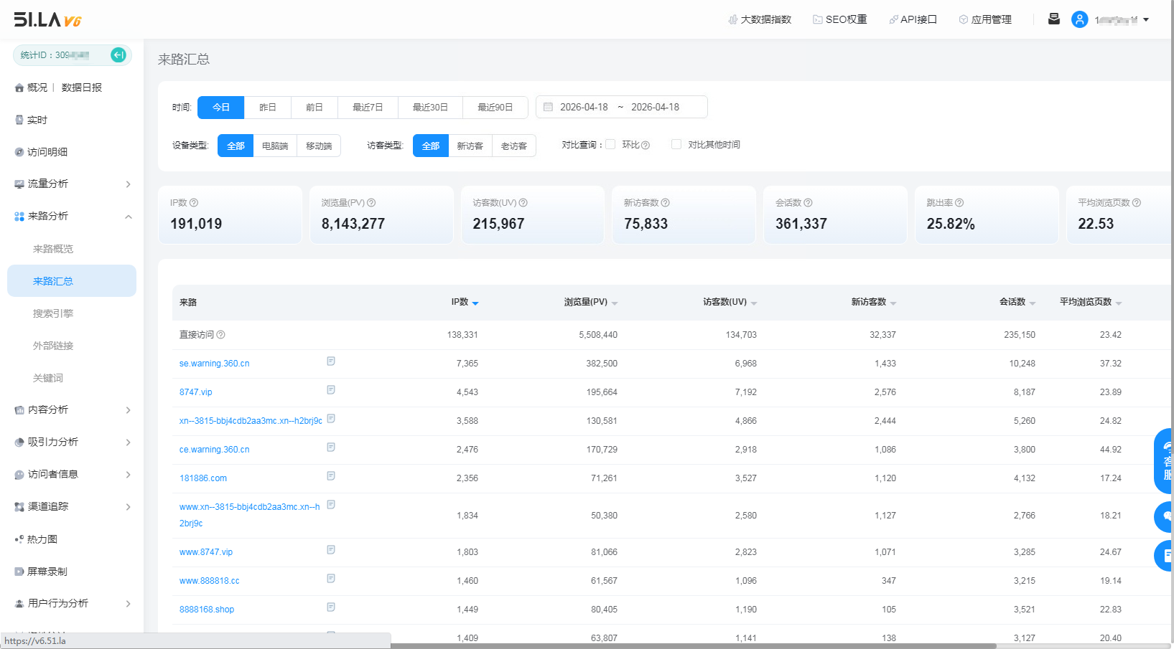
Task: Click detail icon beside 8747.vip row
Action: [x=331, y=390]
